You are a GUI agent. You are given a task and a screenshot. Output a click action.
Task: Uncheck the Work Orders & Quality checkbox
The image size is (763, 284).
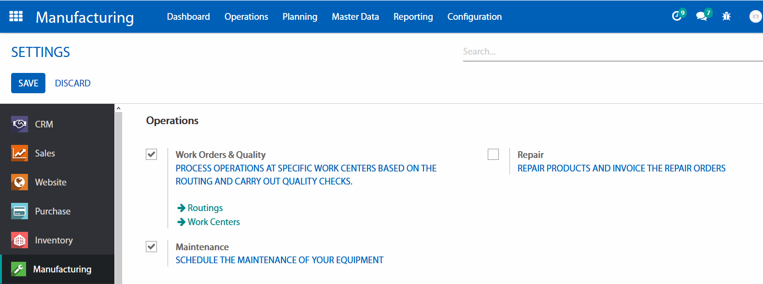point(152,154)
